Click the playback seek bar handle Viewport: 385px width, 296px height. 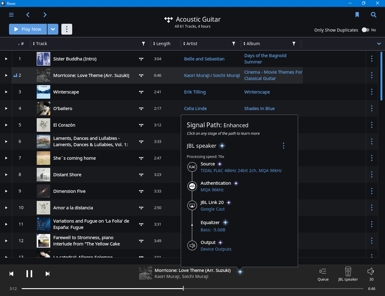(x=183, y=288)
